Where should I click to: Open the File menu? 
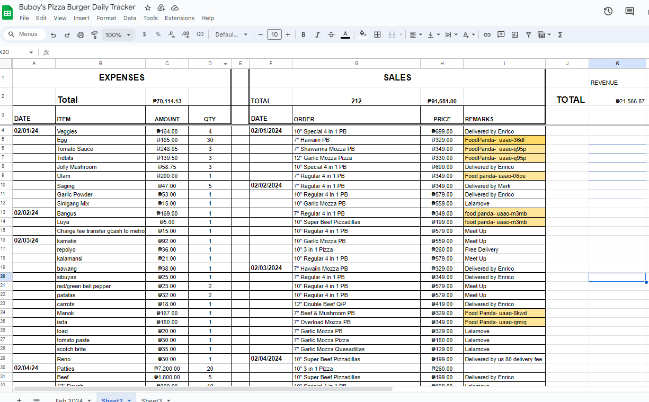(x=24, y=18)
